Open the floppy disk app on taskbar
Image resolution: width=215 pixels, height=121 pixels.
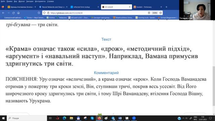pyautogui.click(x=78, y=118)
